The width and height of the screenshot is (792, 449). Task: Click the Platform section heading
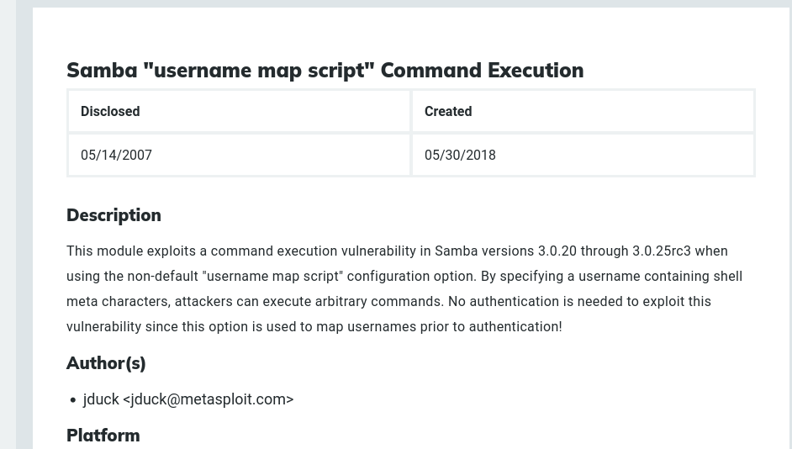click(103, 436)
